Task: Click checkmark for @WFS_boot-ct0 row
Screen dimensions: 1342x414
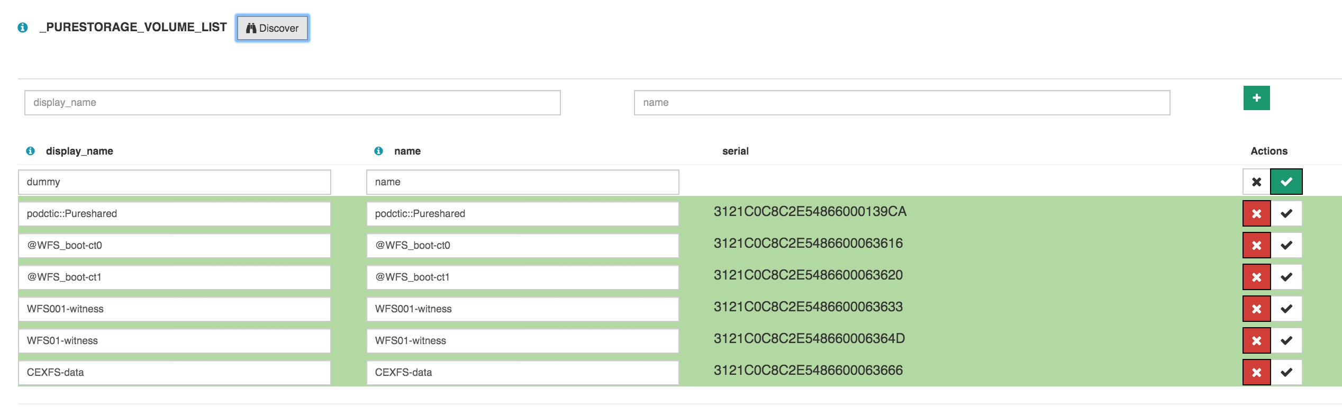Action: pos(1286,246)
